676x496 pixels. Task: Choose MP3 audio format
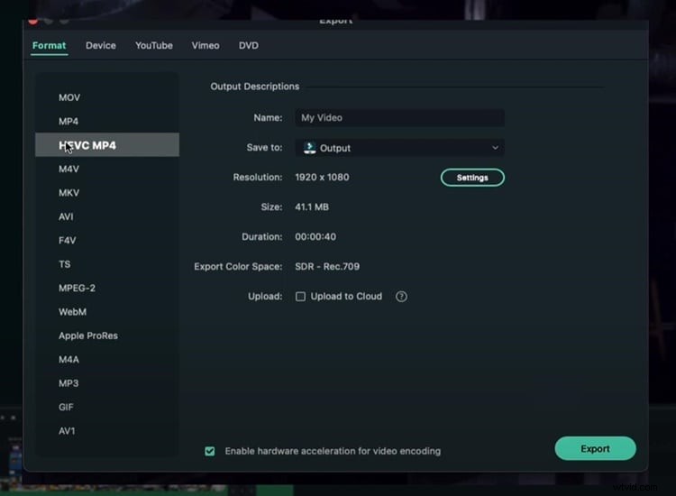(x=69, y=383)
